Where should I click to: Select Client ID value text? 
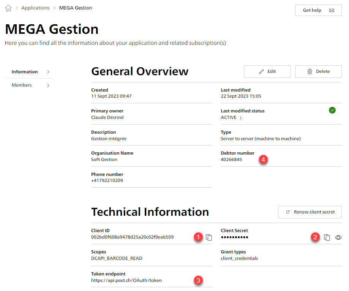(133, 237)
